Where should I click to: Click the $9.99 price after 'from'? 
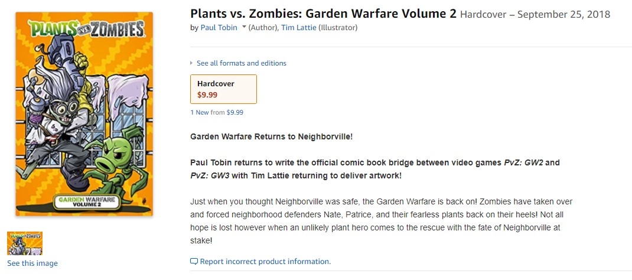pos(235,112)
